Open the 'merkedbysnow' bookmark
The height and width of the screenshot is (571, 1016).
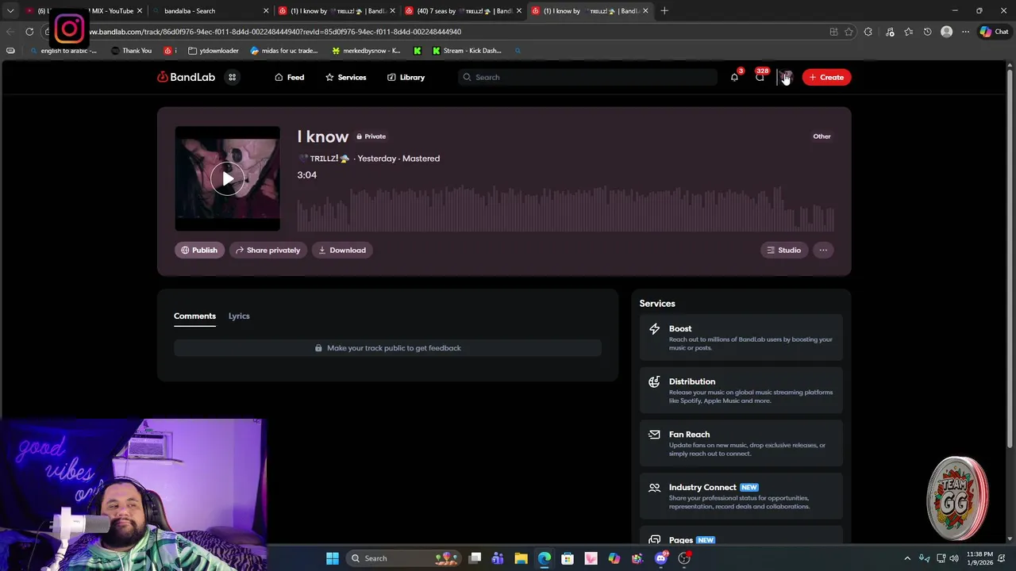pyautogui.click(x=366, y=51)
